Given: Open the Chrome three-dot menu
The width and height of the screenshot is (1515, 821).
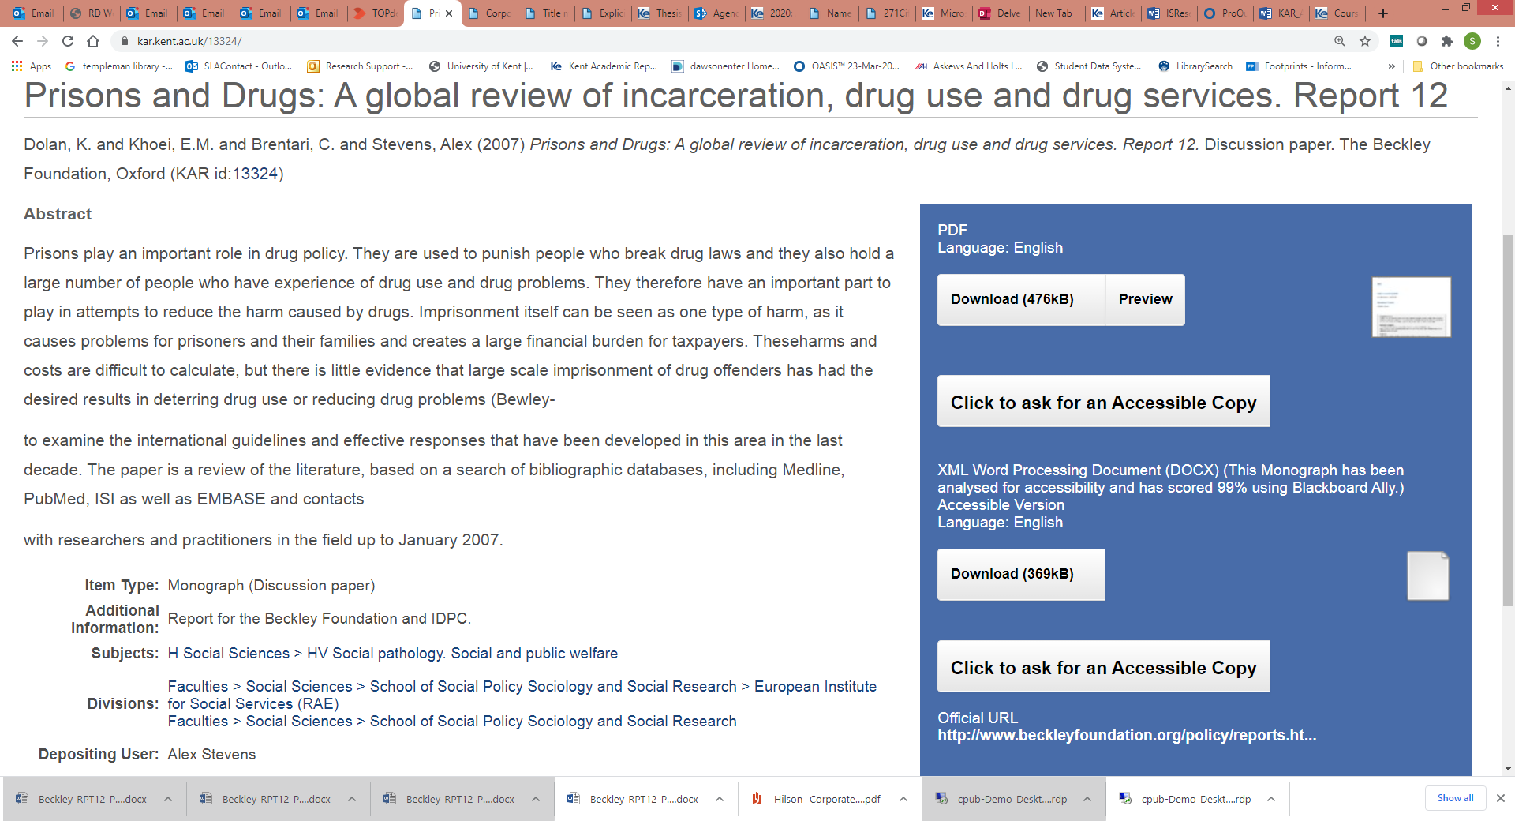Looking at the screenshot, I should [x=1498, y=41].
